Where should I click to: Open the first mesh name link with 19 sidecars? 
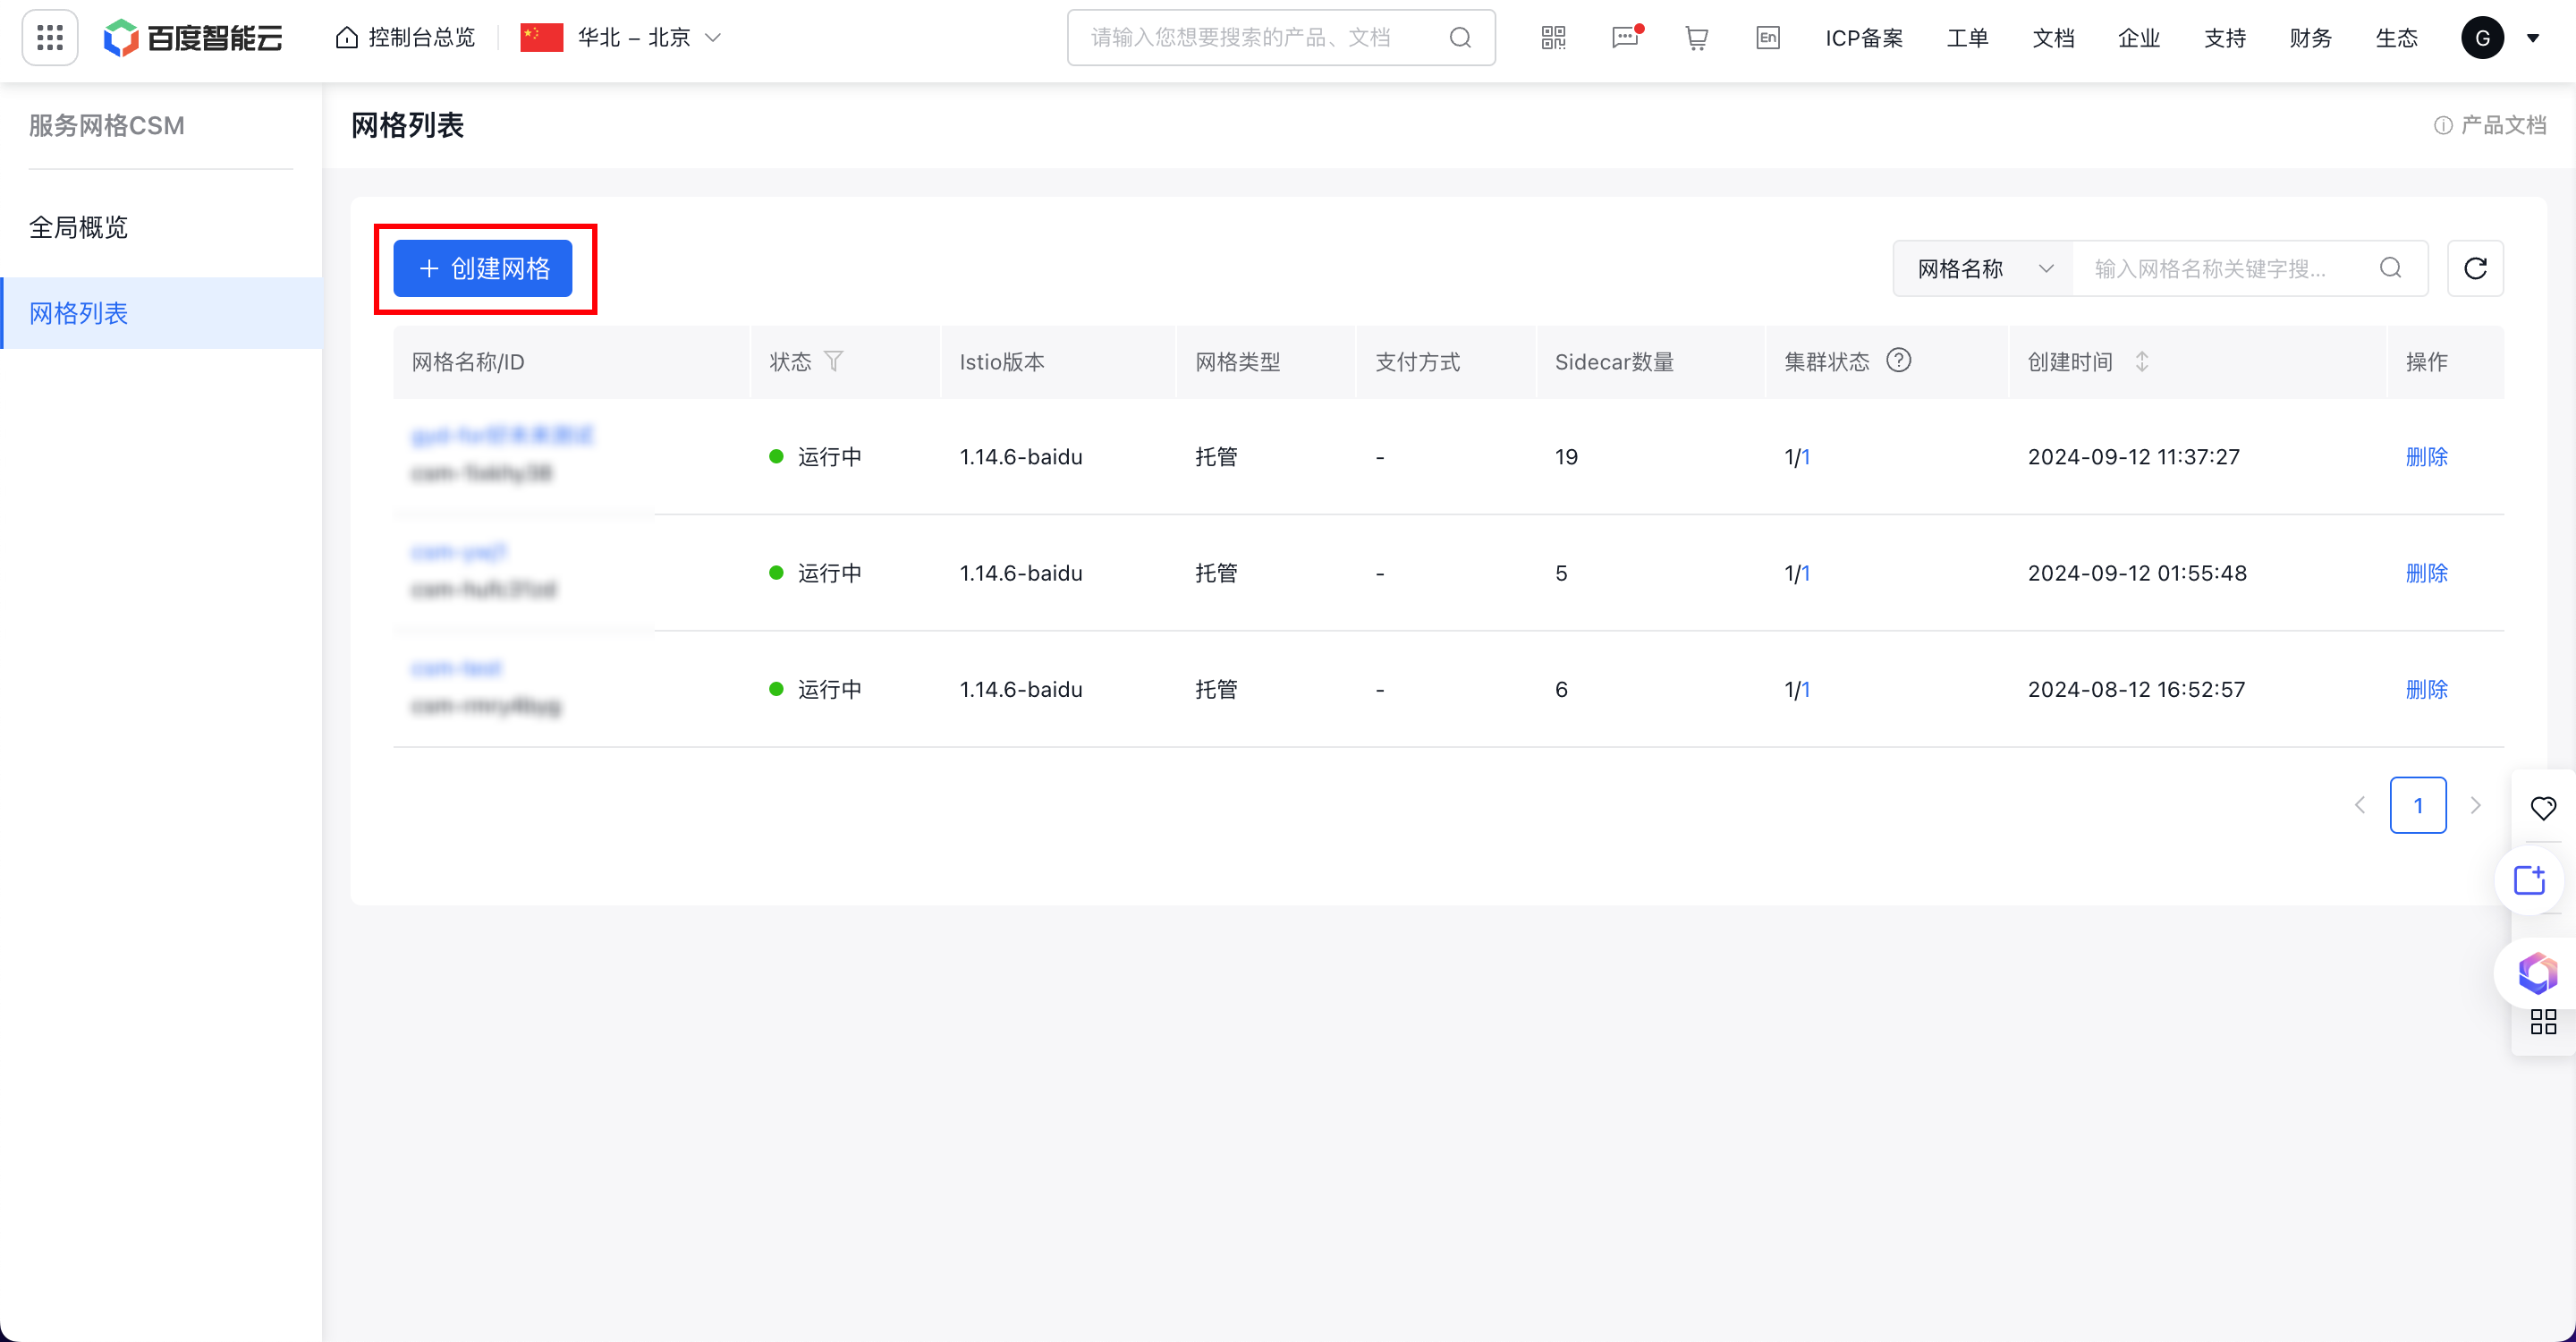tap(502, 435)
